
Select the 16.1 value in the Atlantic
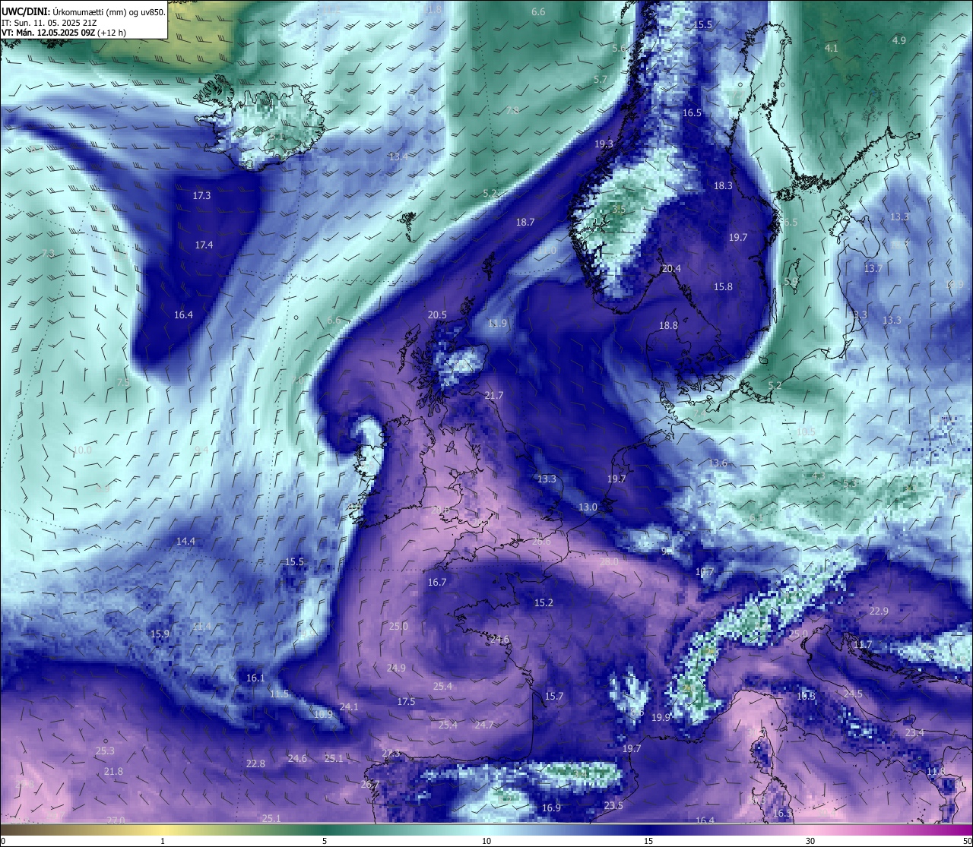click(x=255, y=678)
